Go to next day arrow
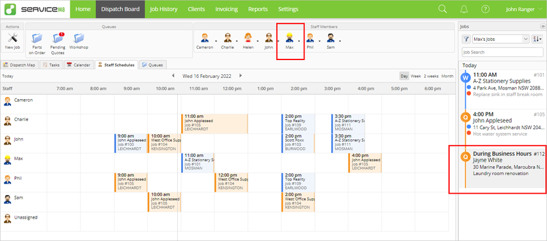The height and width of the screenshot is (241, 547). pyautogui.click(x=240, y=75)
